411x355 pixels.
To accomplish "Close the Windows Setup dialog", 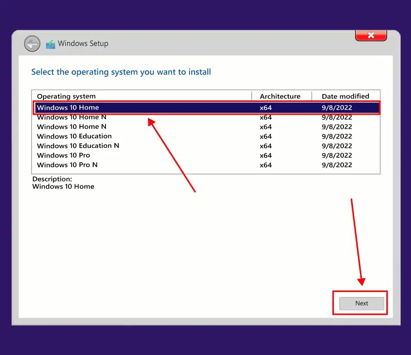I will coord(371,35).
